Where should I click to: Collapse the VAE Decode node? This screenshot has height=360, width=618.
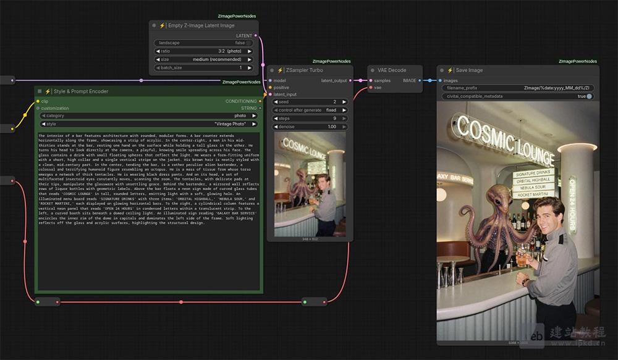tap(372, 70)
